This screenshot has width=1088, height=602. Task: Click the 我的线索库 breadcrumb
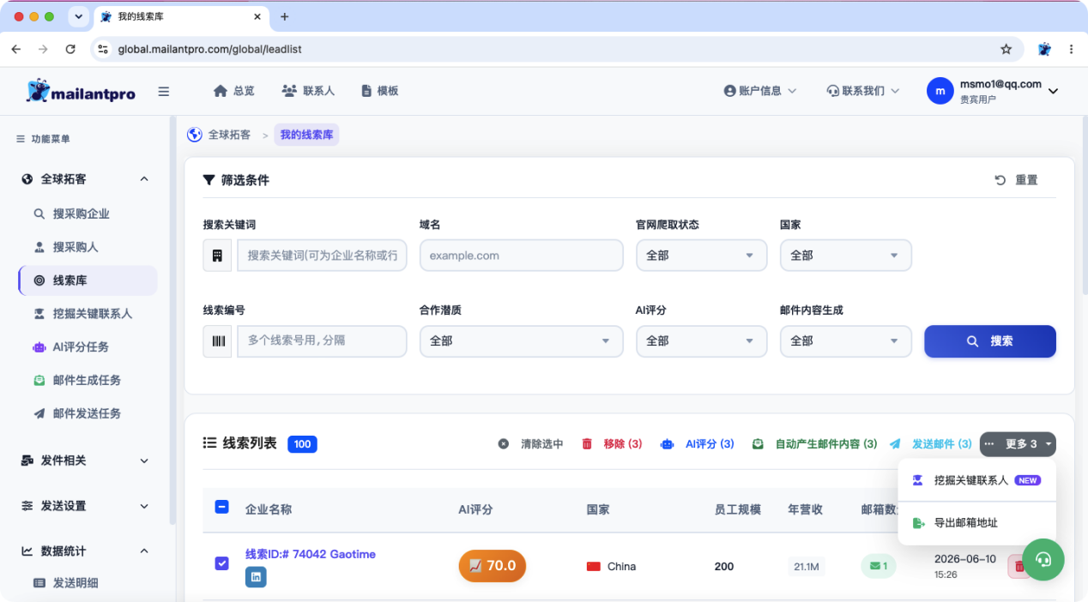point(306,135)
